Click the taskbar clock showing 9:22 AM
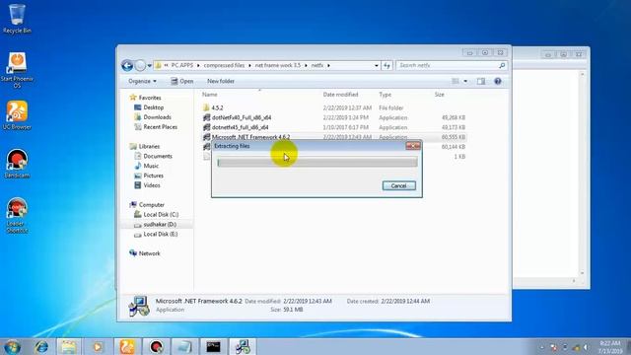 click(609, 347)
